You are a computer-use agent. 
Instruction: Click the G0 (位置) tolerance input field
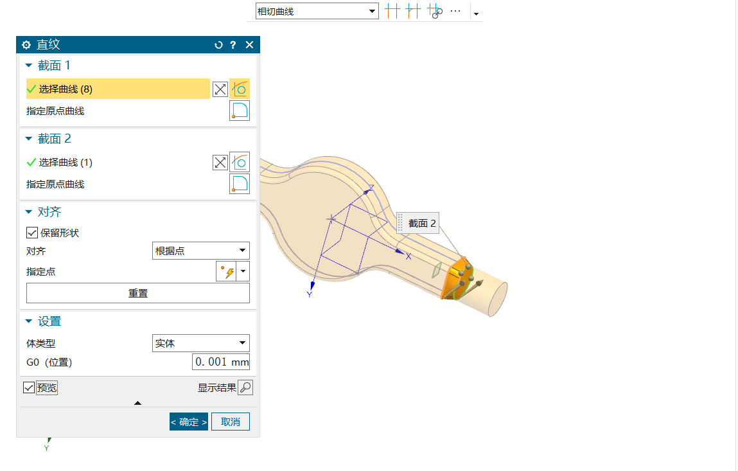221,362
